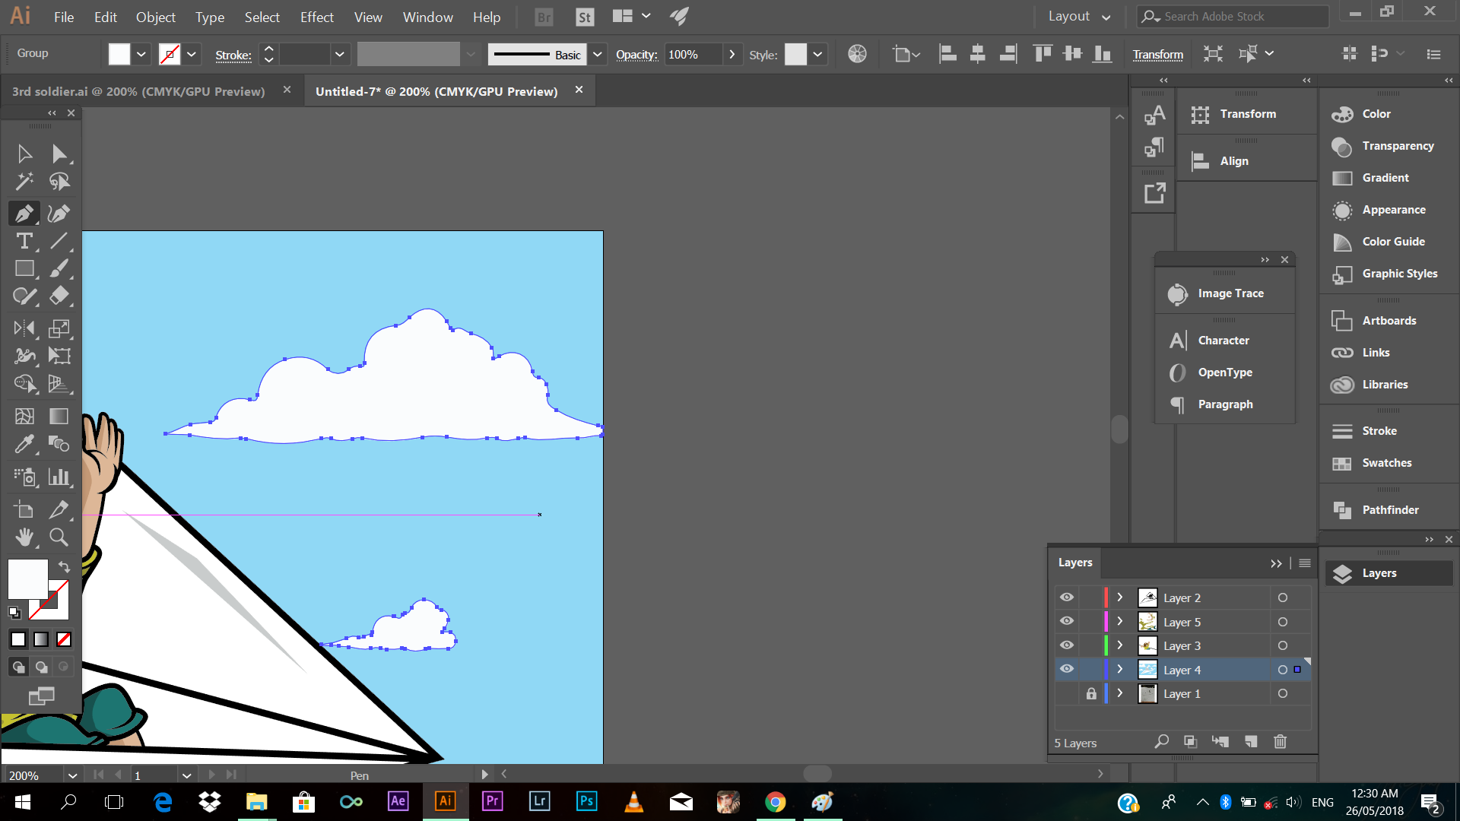Screen dimensions: 1460x821
Task: Choose the Reflect tool
Action: point(24,328)
